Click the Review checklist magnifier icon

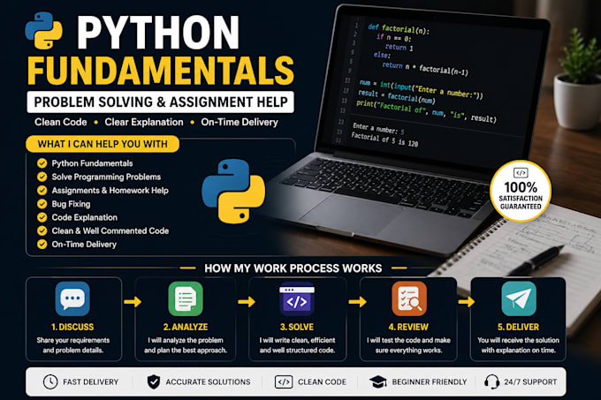tap(409, 298)
